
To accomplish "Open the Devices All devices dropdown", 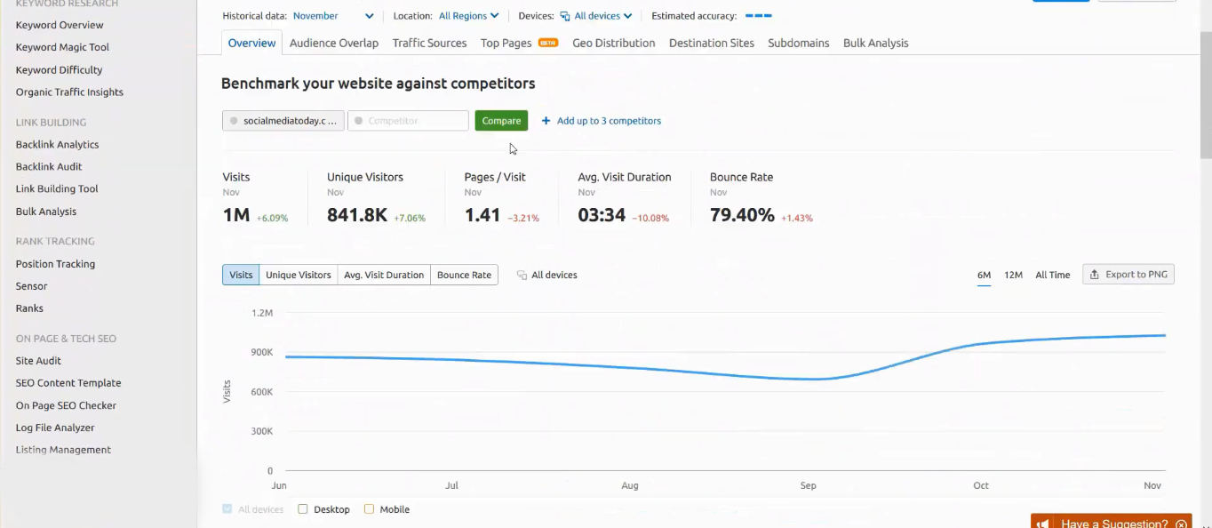I will 602,16.
